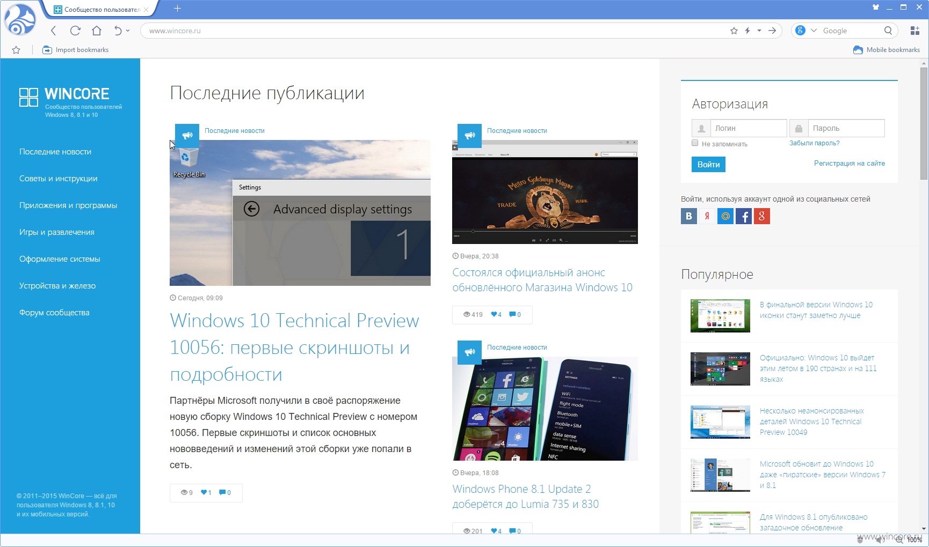Image resolution: width=929 pixels, height=547 pixels.
Task: Open the Lumia phones article image
Action: 545,409
